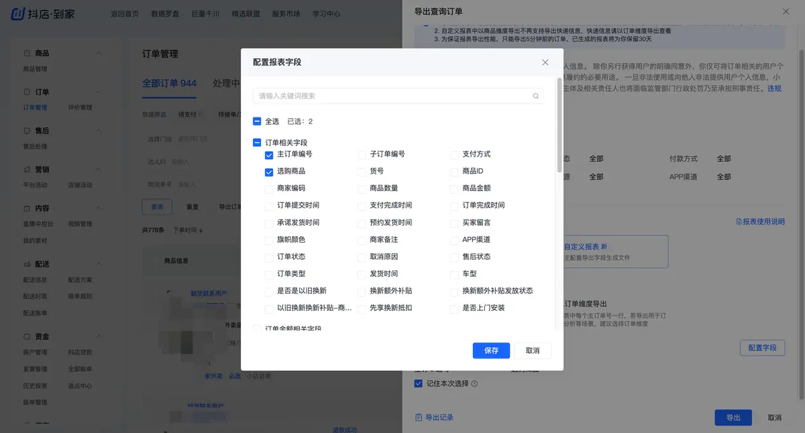Click the 抖店·到家 logo
Image resolution: width=805 pixels, height=433 pixels.
43,13
